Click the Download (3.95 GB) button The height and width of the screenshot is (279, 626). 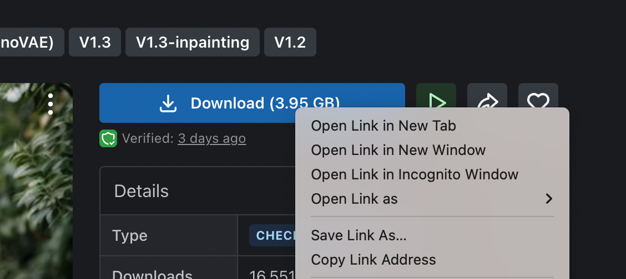(x=252, y=103)
